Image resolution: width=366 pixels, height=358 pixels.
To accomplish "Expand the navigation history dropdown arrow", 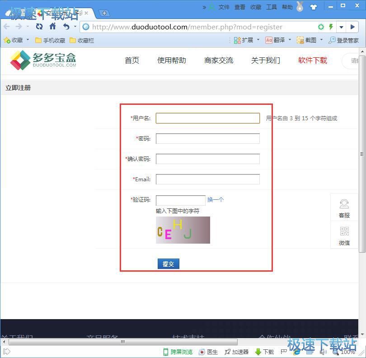I will click(28, 26).
